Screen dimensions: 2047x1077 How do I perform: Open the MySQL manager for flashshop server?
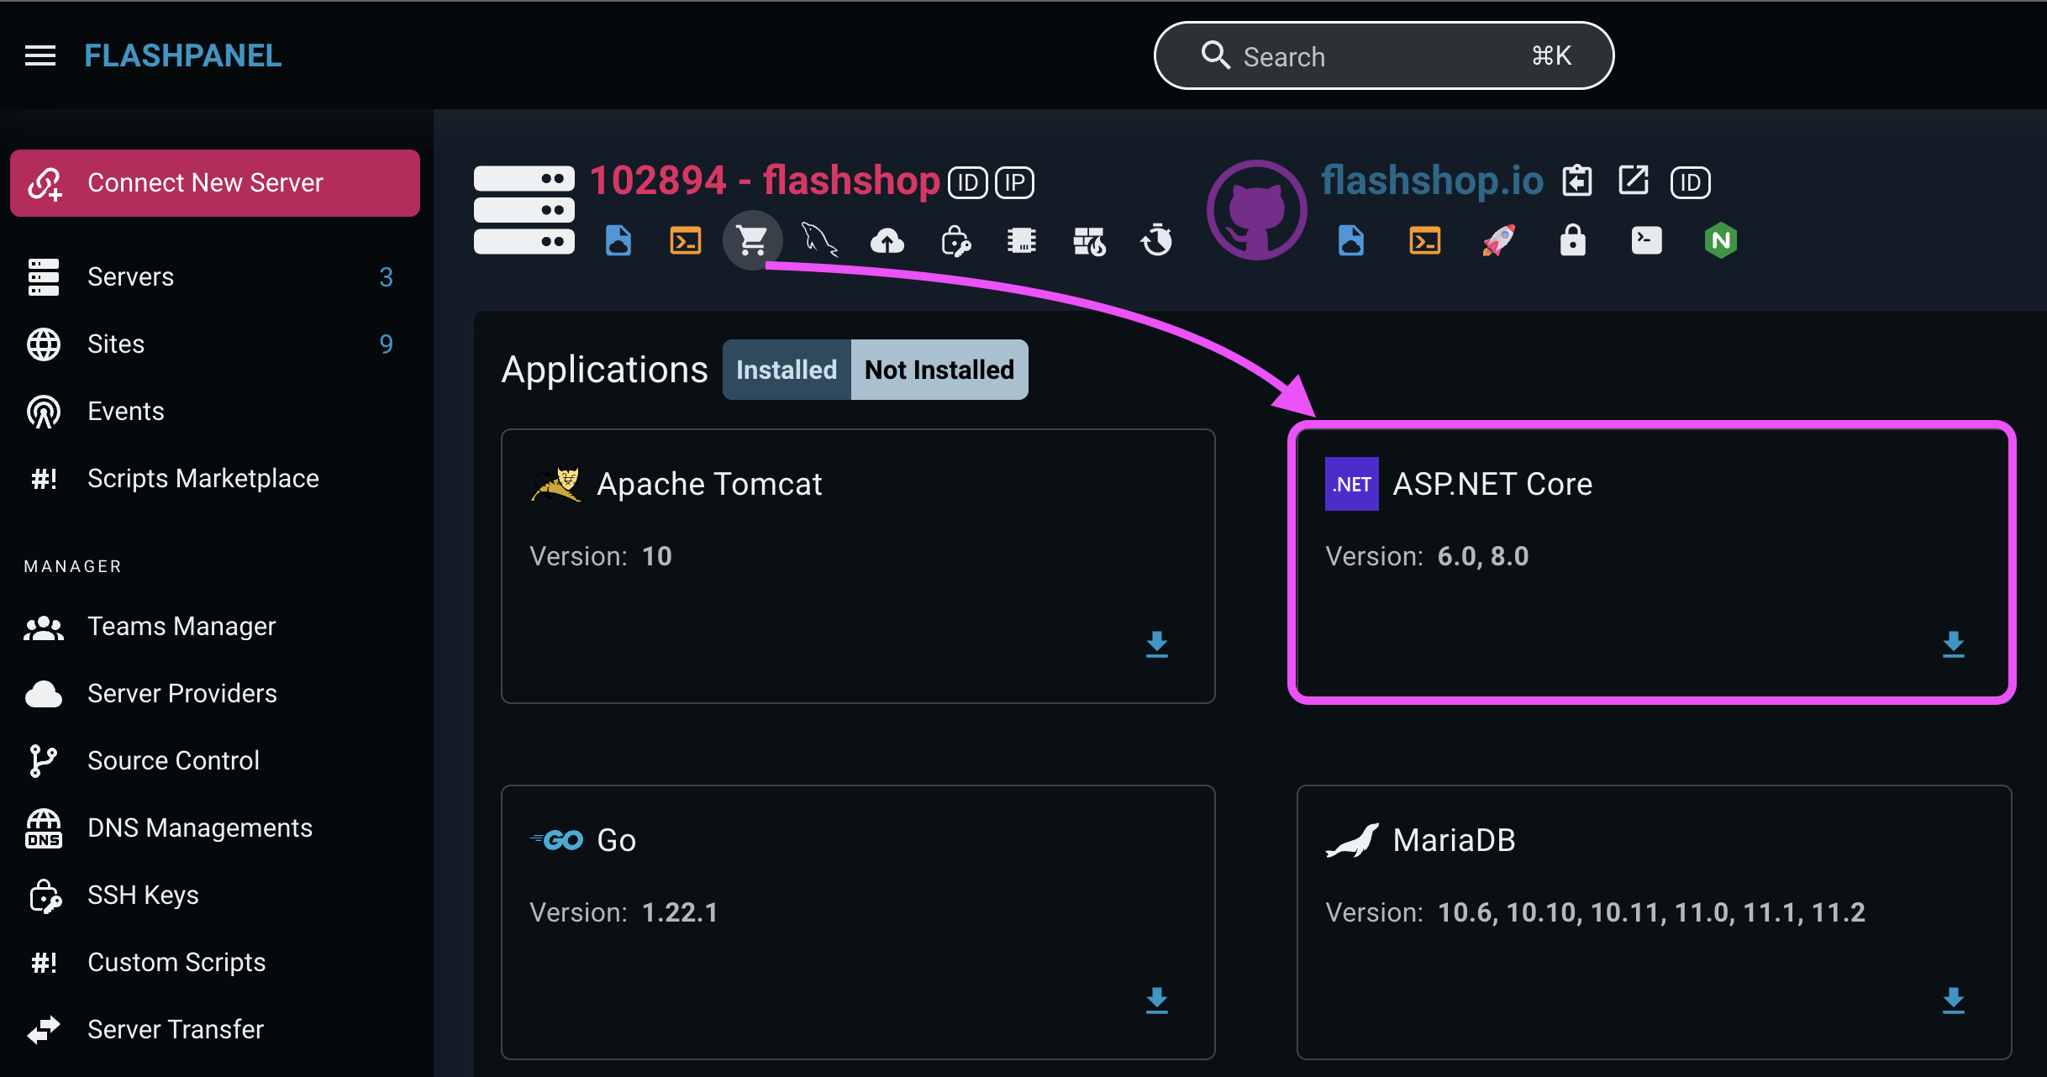click(x=819, y=240)
